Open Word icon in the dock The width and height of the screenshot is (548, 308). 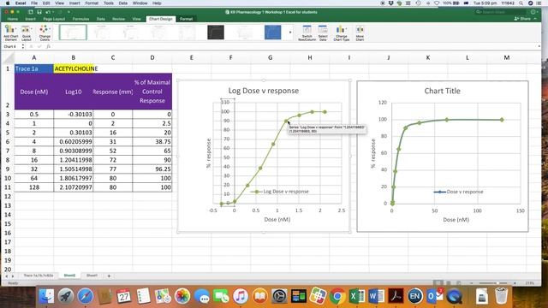[376, 296]
